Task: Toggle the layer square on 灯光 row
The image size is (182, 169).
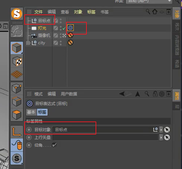Action: pyautogui.click(x=56, y=28)
